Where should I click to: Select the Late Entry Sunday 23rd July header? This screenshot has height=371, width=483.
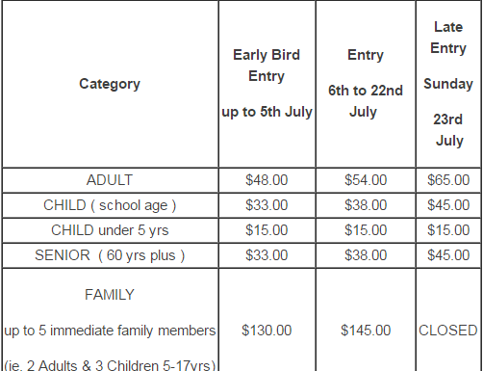(448, 84)
